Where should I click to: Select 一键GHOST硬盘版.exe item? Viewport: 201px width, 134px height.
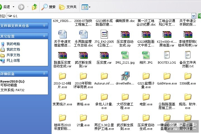tap(167, 122)
